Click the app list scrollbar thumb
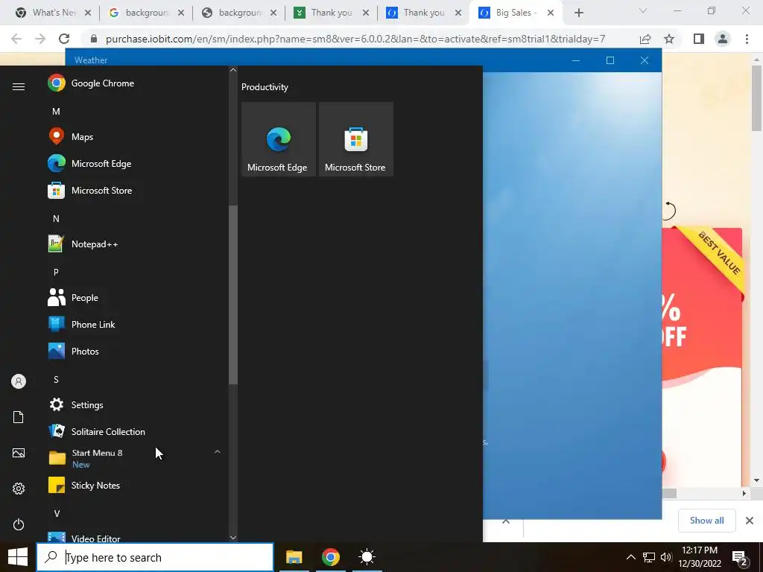Viewport: 763px width, 572px height. pos(233,295)
